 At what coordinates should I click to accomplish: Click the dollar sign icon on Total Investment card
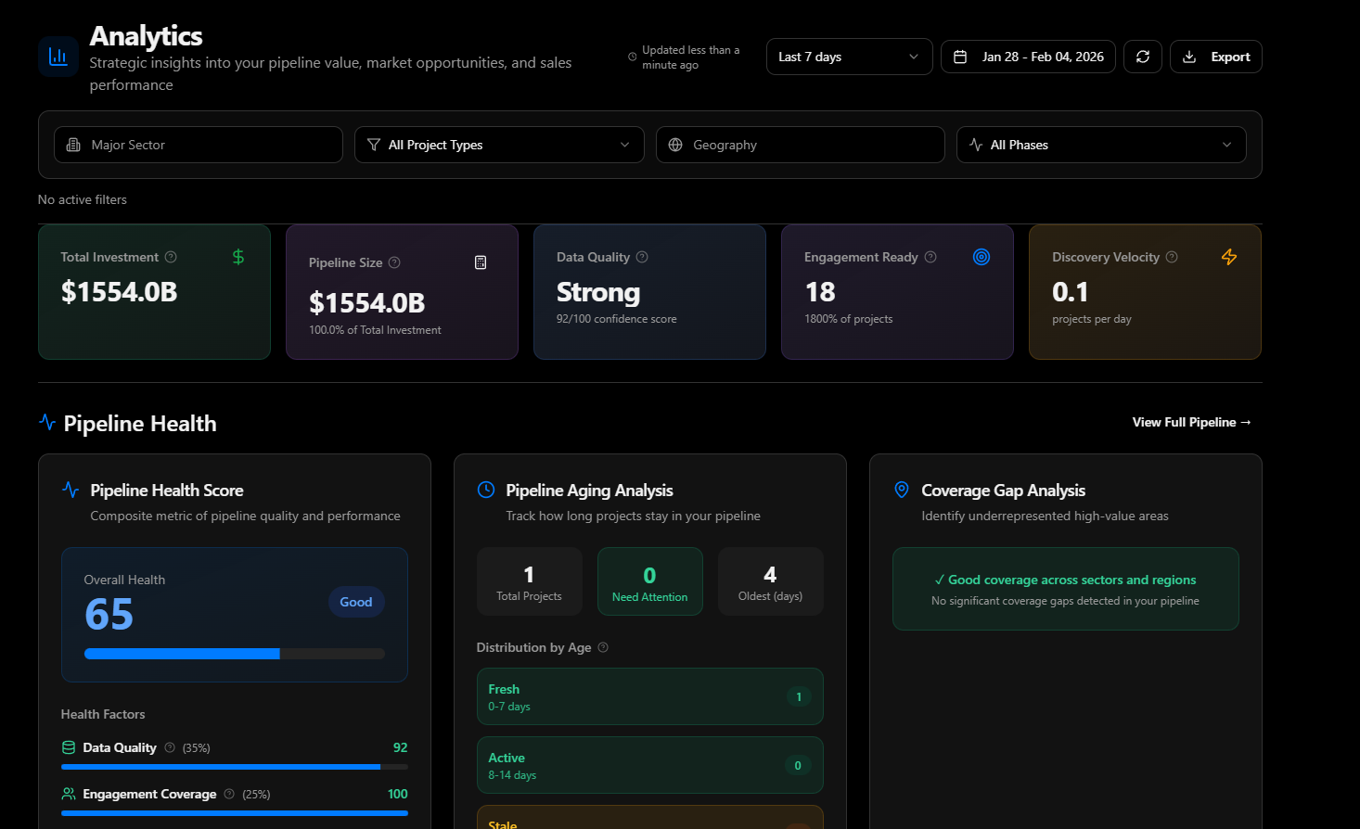(238, 257)
